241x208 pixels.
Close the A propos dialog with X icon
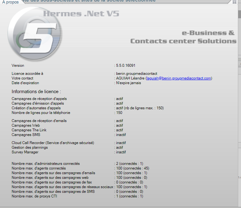click(x=234, y=2)
